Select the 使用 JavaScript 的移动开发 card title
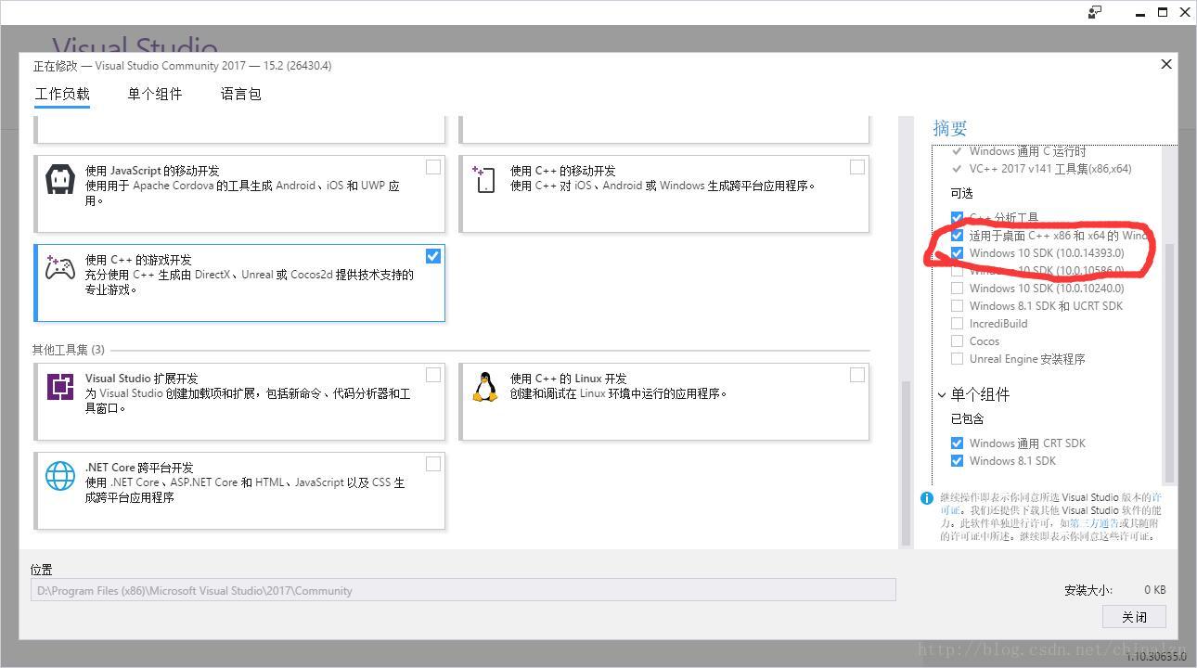 [x=152, y=171]
